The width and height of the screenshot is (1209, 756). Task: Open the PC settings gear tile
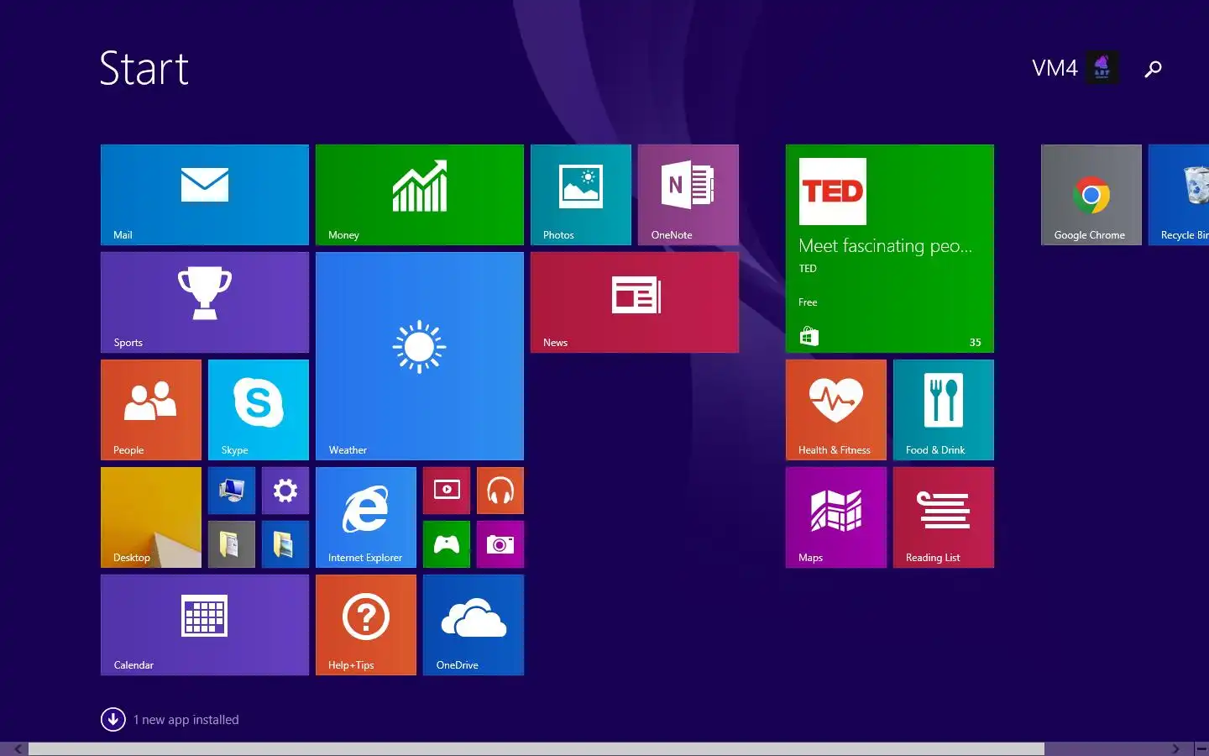click(x=285, y=491)
